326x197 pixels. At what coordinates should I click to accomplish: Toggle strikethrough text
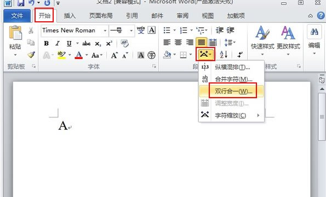tap(86, 44)
